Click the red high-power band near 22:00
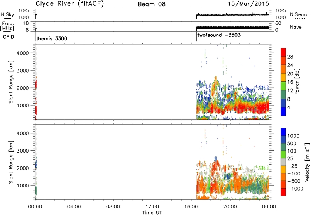This screenshot has width=311, height=215. point(250,108)
